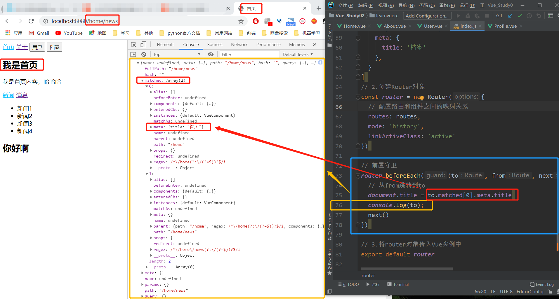Viewport: 559px width, 299px height.
Task: Click the browser address bar URL
Action: (x=85, y=21)
